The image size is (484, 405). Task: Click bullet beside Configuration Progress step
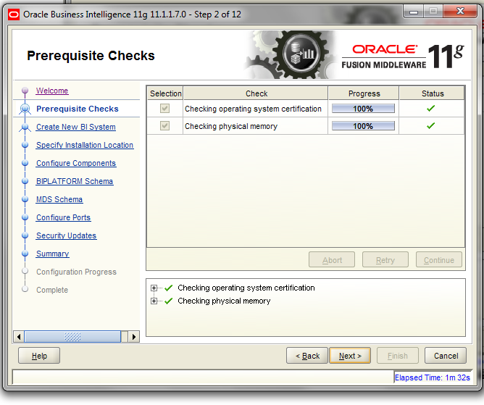click(x=25, y=271)
